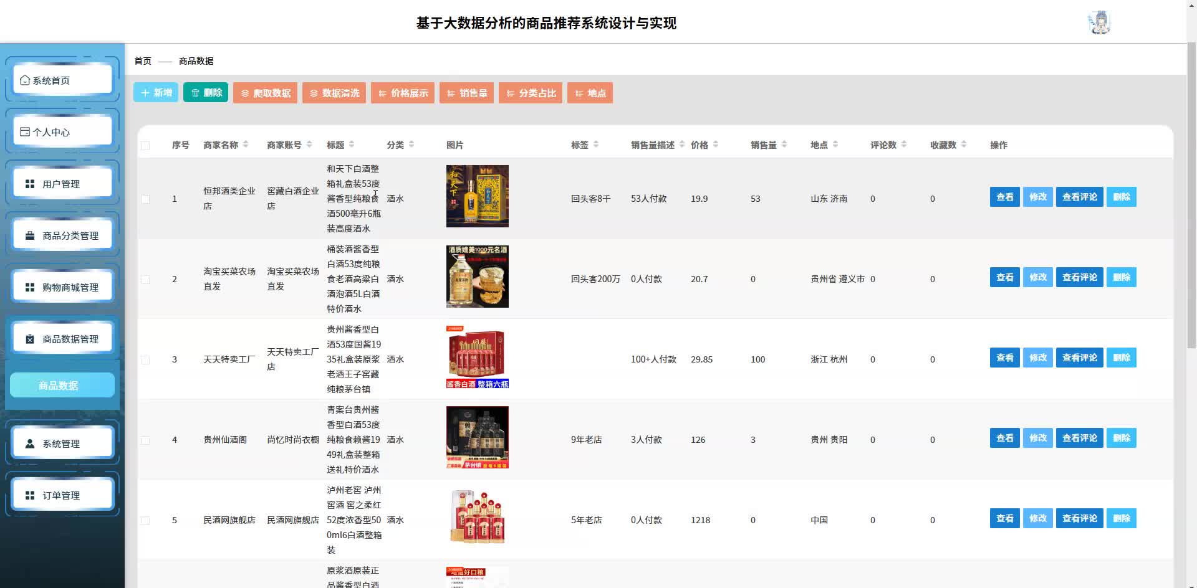Screen dimensions: 1197x588
Task: Click the card icon beside 个人中心
Action: click(25, 132)
